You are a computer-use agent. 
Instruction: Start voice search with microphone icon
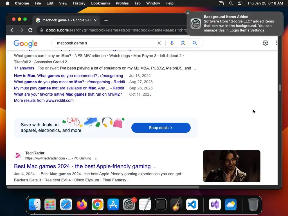[172, 43]
